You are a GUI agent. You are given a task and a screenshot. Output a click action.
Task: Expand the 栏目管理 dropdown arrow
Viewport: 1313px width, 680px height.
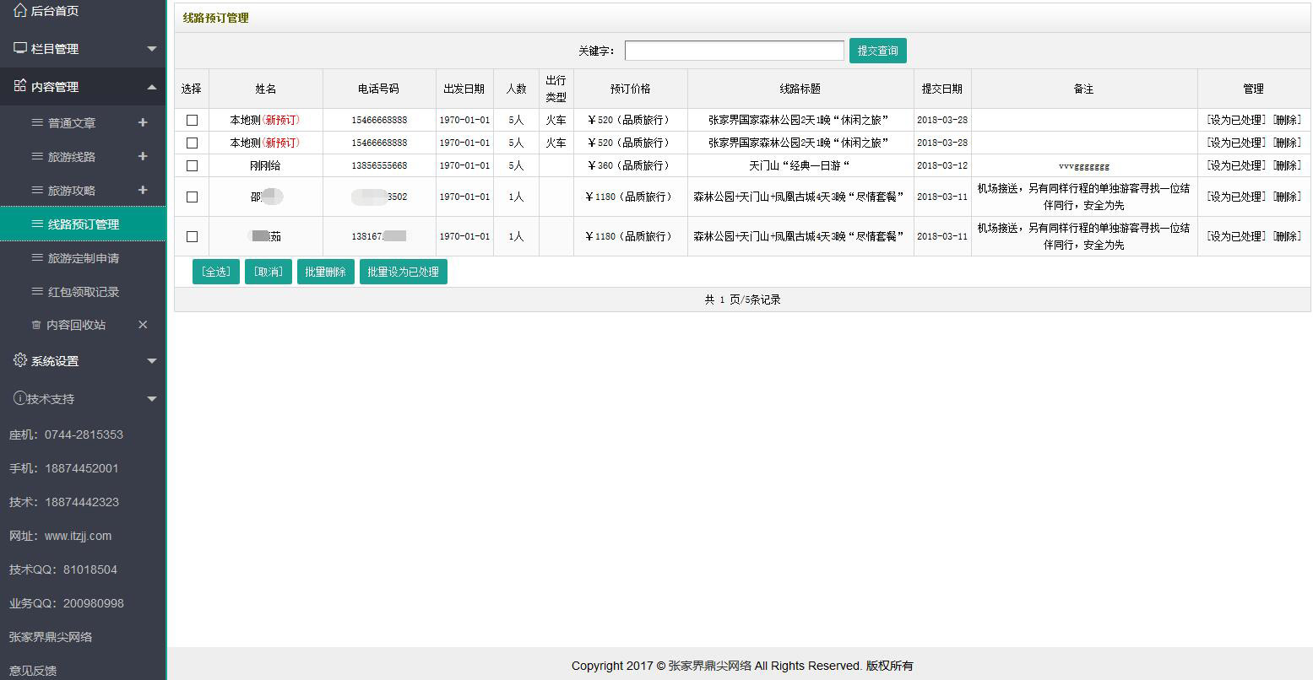152,49
